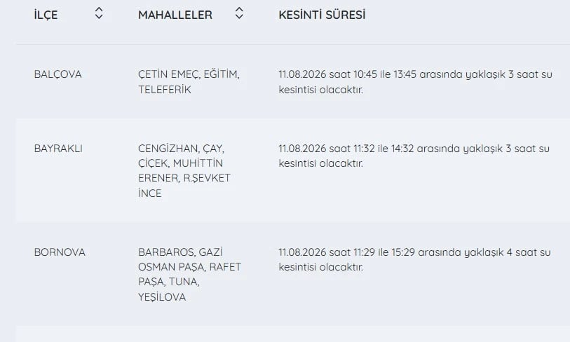Image resolution: width=570 pixels, height=342 pixels.
Task: Click the 10:45 to 13:45 outage description
Action: pos(416,82)
